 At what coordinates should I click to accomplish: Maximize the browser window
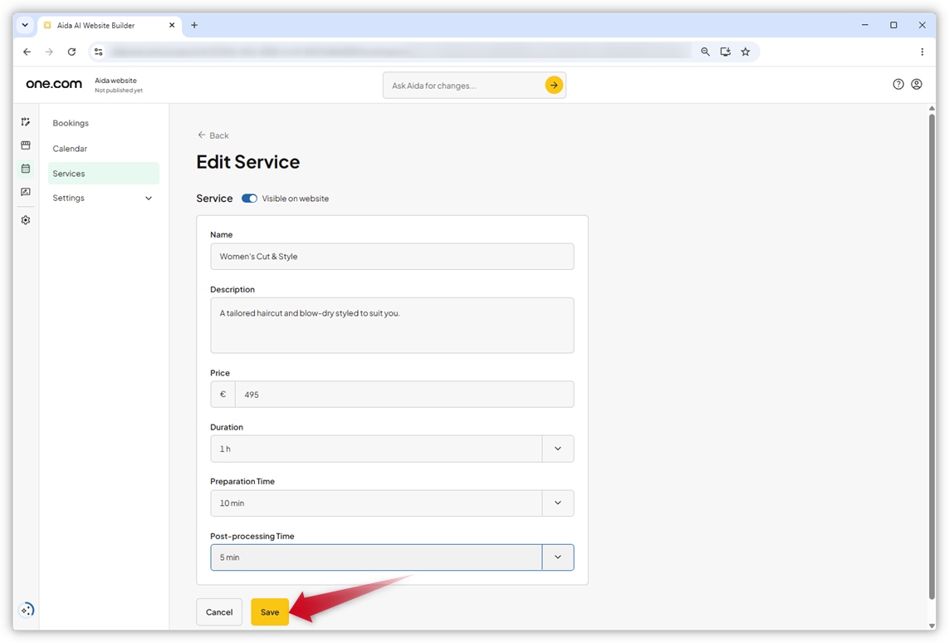coord(893,25)
